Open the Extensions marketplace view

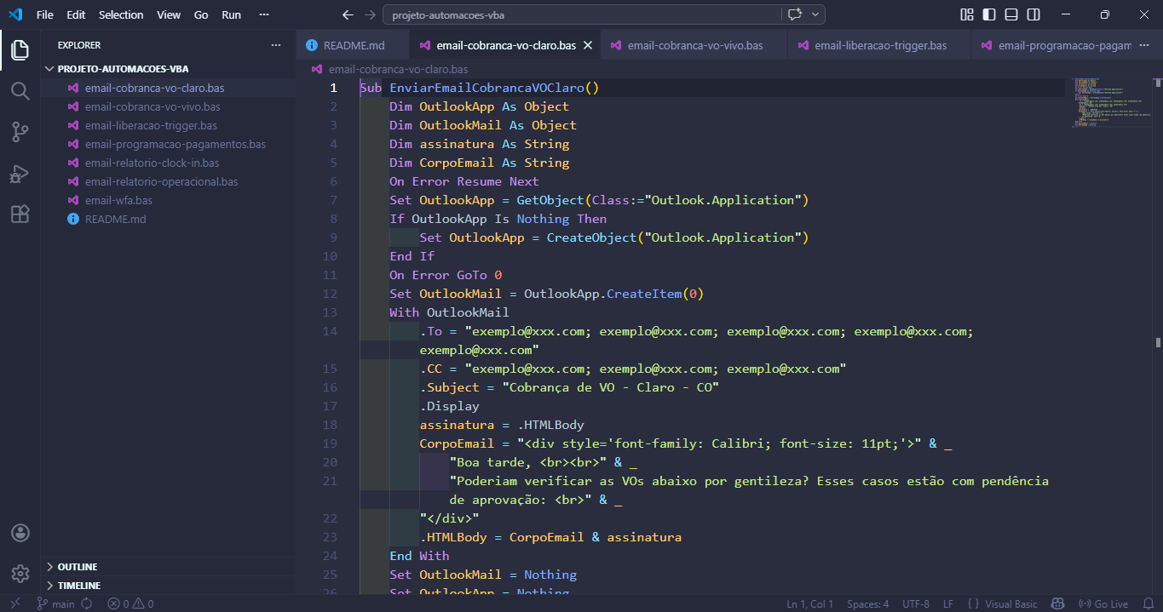point(19,214)
